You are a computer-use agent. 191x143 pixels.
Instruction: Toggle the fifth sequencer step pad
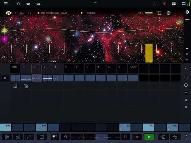[53, 128]
